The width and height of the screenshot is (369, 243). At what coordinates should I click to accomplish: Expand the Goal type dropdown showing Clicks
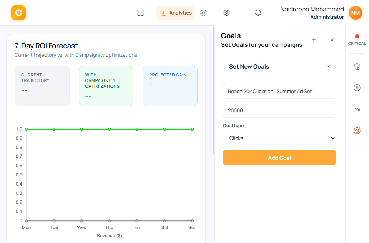click(279, 138)
